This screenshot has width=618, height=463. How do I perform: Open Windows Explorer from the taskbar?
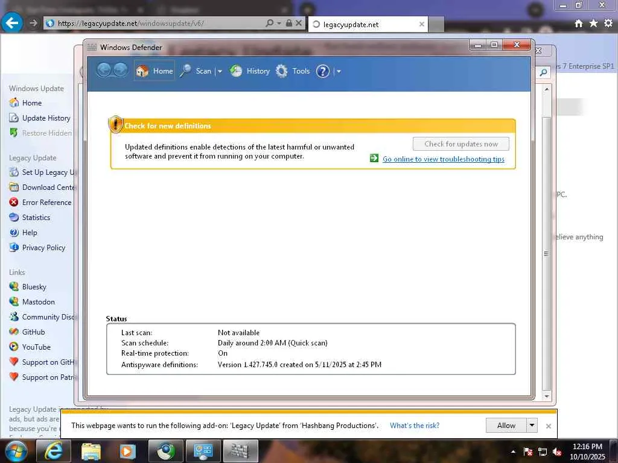91,451
